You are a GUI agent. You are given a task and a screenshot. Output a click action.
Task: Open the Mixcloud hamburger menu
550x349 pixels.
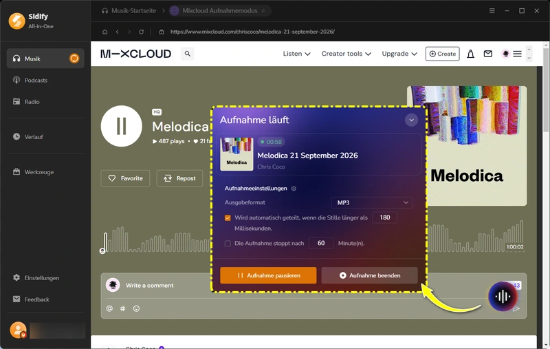click(x=517, y=54)
